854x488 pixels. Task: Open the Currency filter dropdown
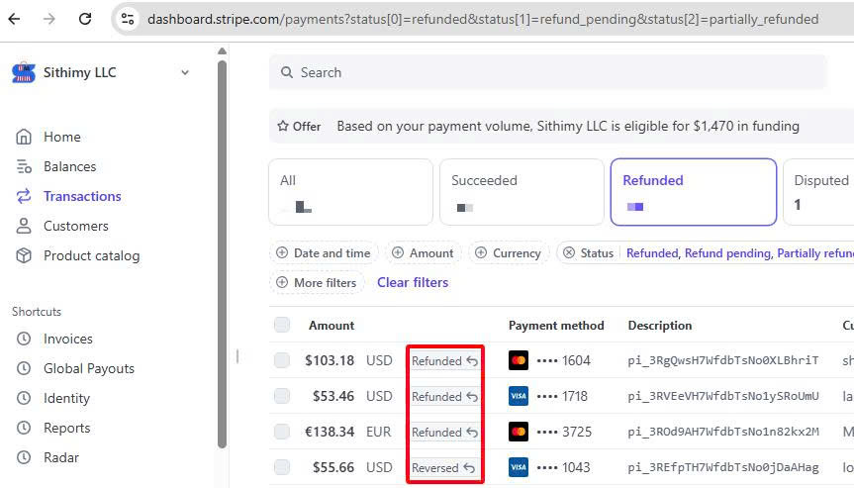[x=508, y=253]
